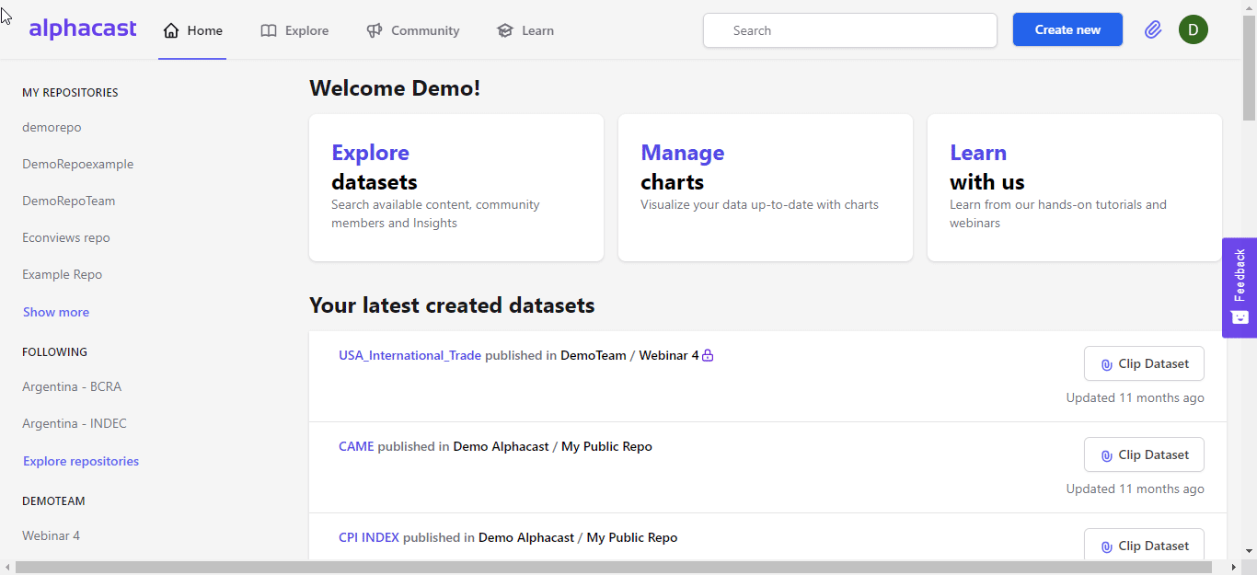The width and height of the screenshot is (1257, 575).
Task: Follow the Explore repositories link
Action: pos(81,461)
